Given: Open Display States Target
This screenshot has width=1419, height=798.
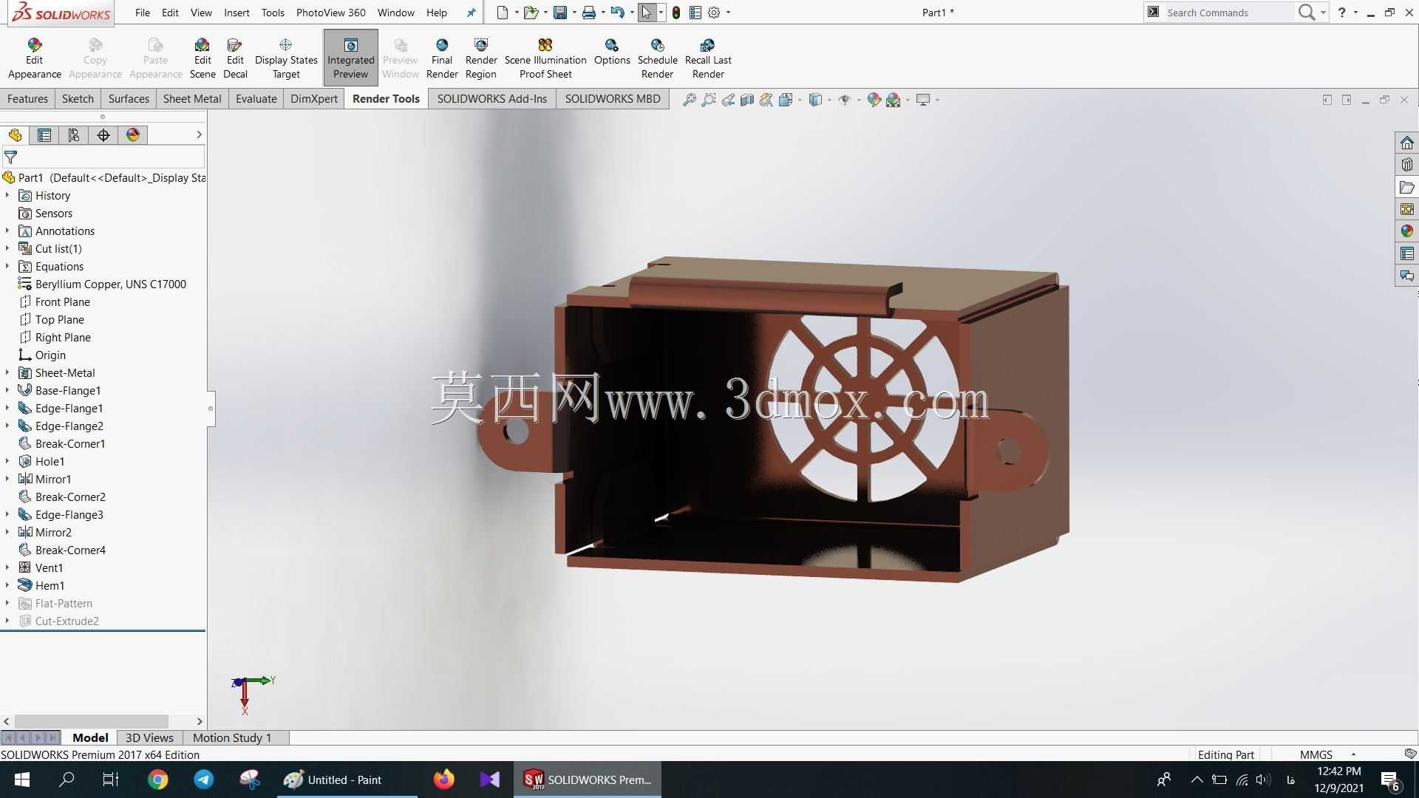Looking at the screenshot, I should coord(286,58).
